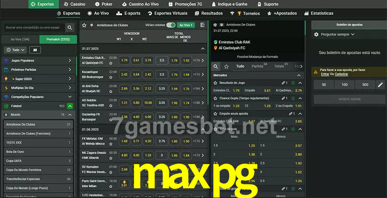Select the 100 quick stake amount
This screenshot has height=198, width=387.
click(344, 85)
